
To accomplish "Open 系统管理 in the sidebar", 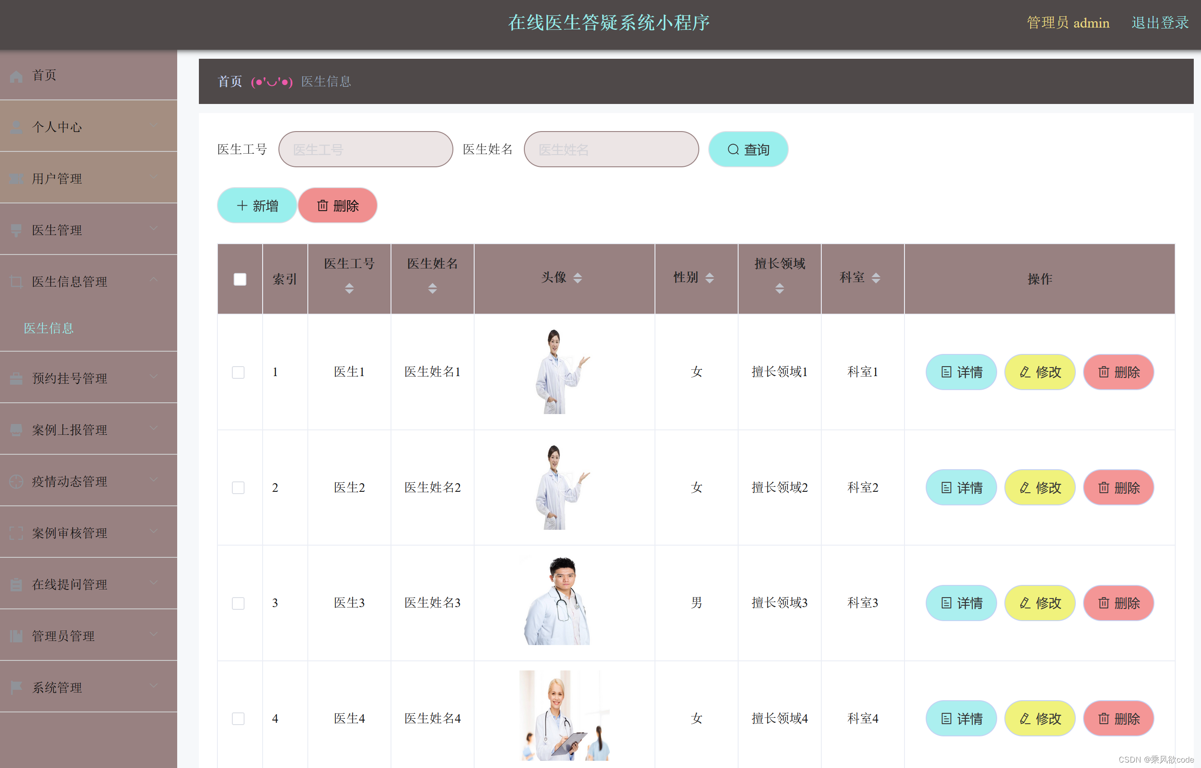I will [57, 687].
